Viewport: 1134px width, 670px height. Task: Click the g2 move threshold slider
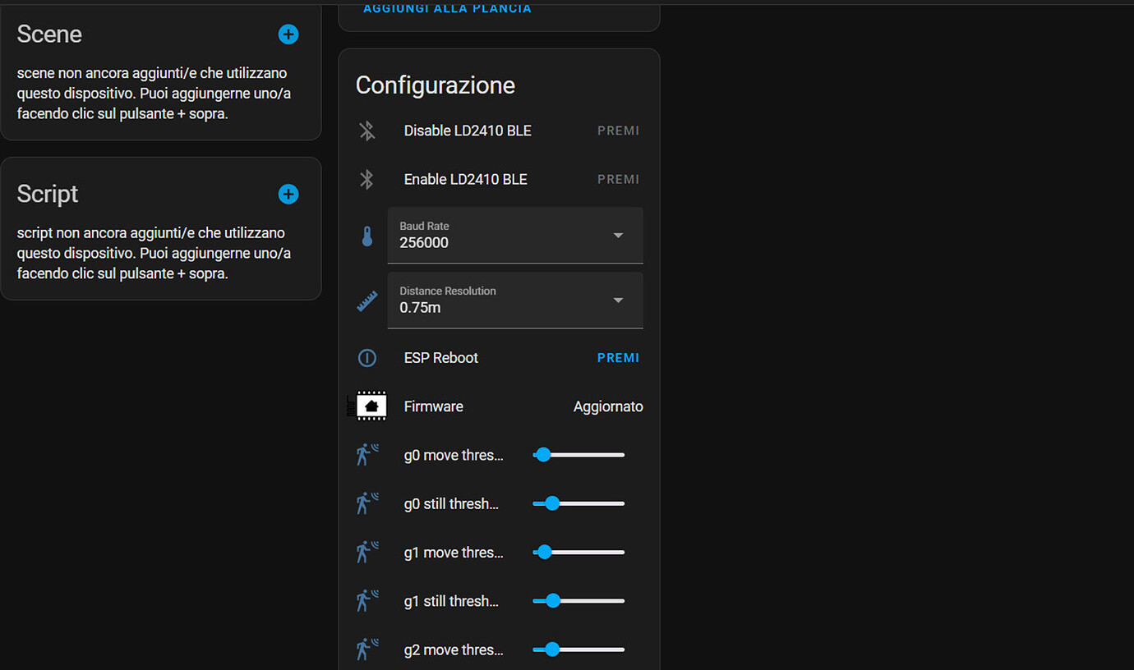[x=579, y=649]
